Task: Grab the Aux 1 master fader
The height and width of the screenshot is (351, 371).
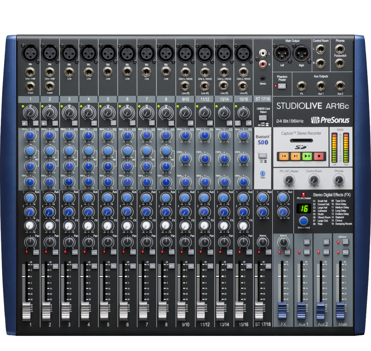Action: (x=301, y=310)
